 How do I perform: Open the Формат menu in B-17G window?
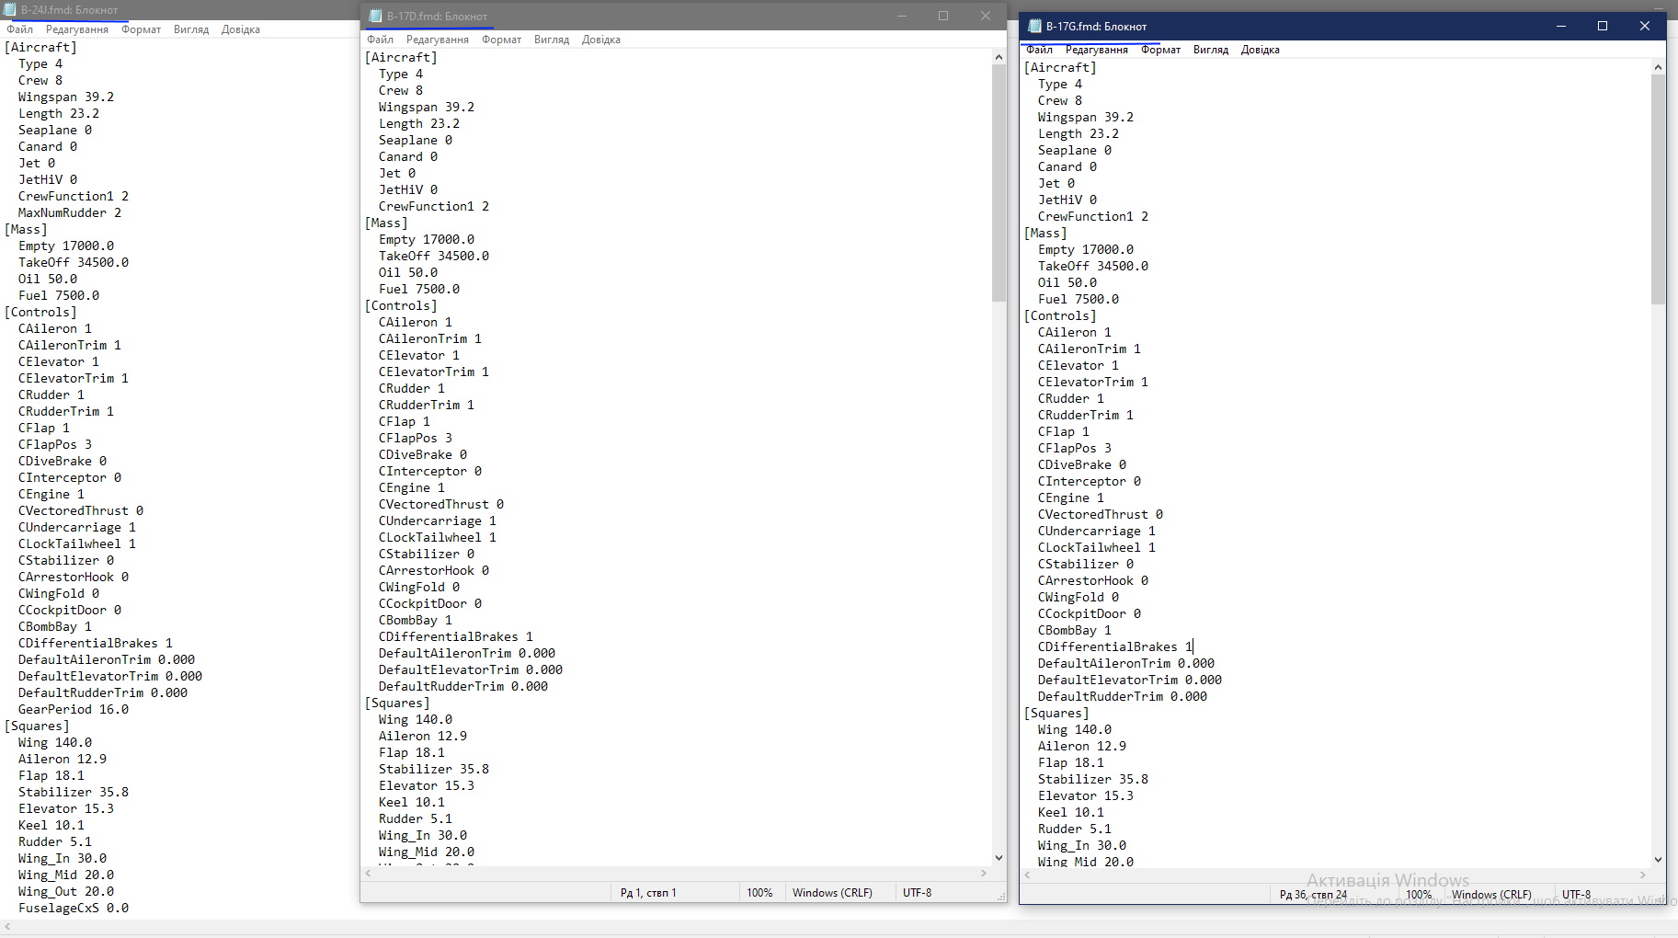(1160, 50)
